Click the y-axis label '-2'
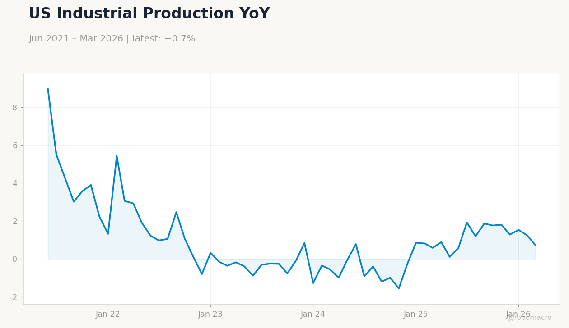569x328 pixels. click(14, 297)
